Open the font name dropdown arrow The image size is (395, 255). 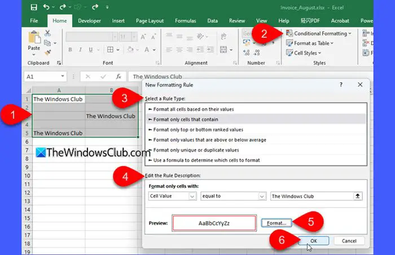[115, 37]
